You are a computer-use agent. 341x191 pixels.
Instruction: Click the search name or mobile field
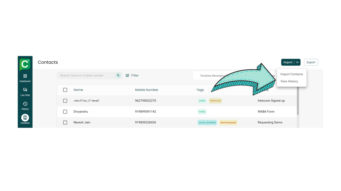tap(87, 76)
